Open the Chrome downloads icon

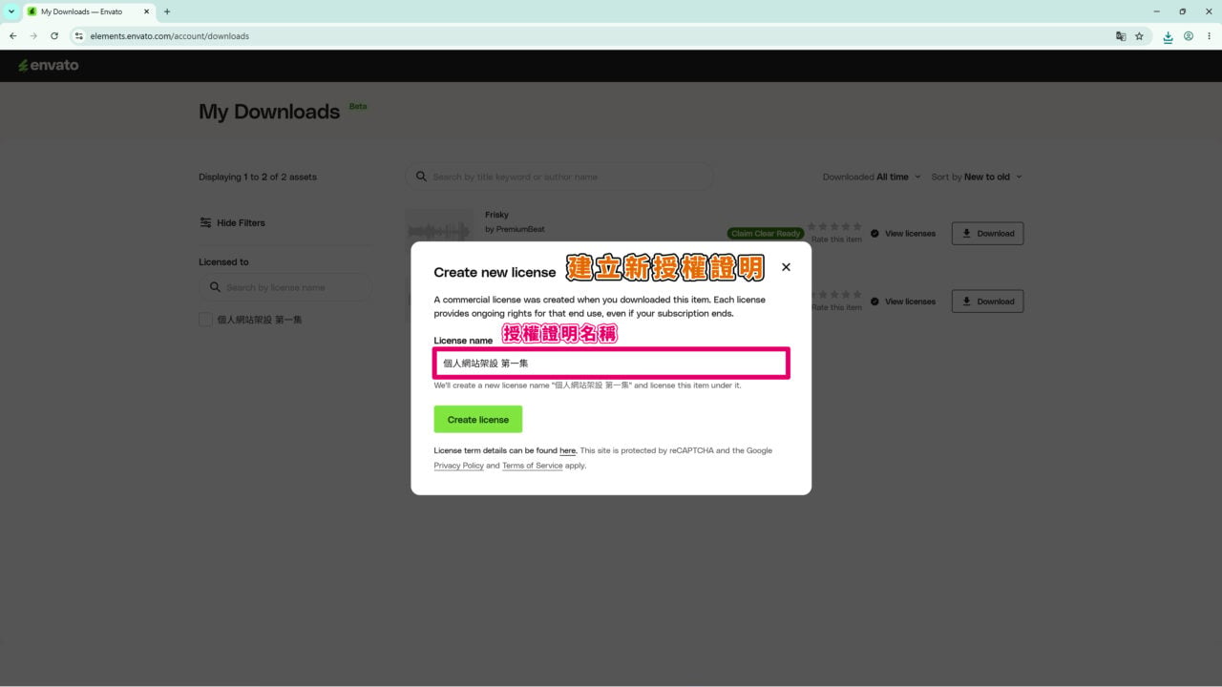1168,36
